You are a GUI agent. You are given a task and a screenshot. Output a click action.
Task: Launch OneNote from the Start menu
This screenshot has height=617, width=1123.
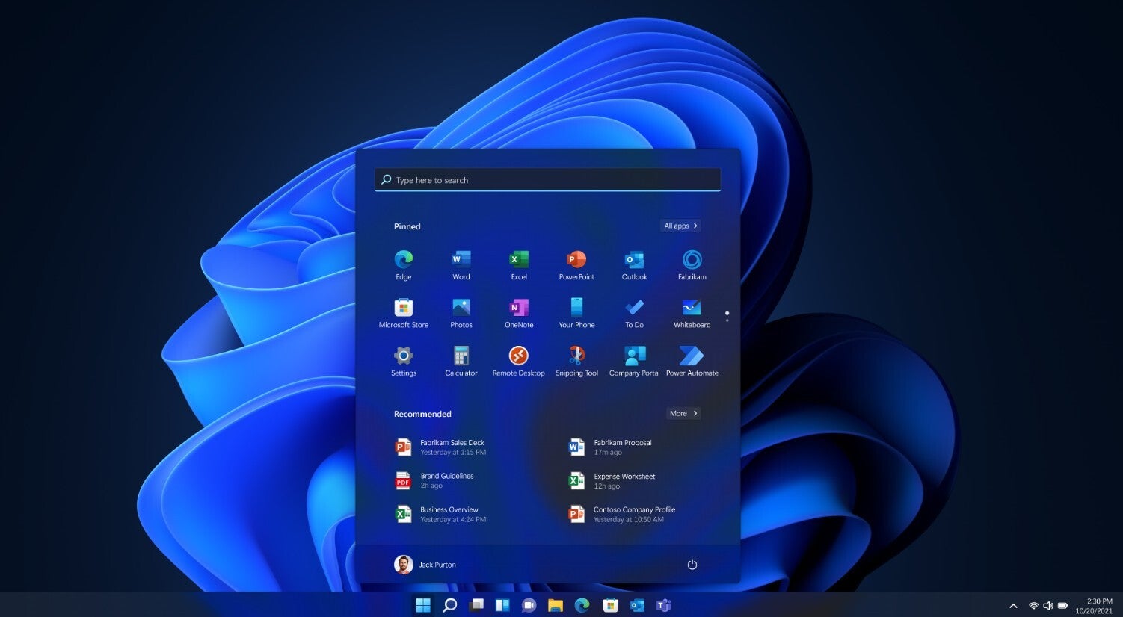tap(518, 308)
